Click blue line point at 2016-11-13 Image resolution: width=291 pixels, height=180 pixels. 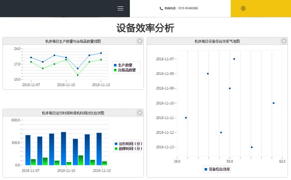click(x=101, y=53)
